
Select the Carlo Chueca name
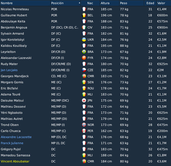coord(11,131)
